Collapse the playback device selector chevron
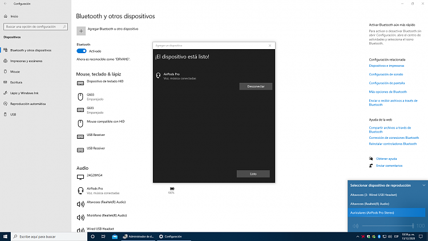The width and height of the screenshot is (428, 241). [x=423, y=185]
